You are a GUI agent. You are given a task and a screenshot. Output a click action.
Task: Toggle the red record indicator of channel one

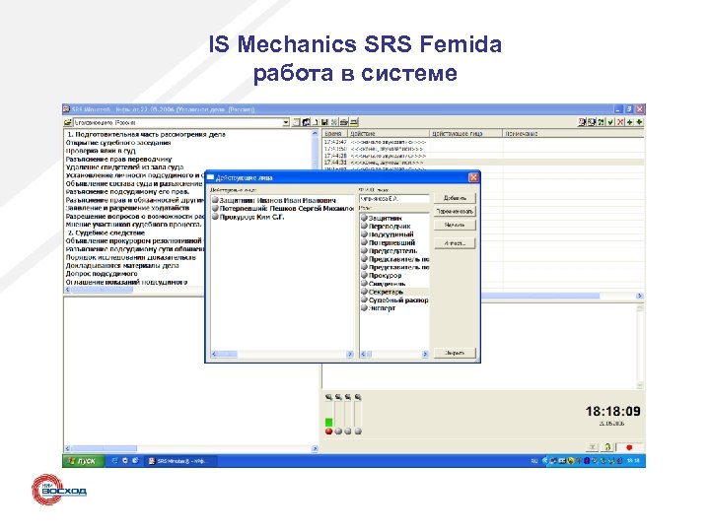click(x=328, y=432)
